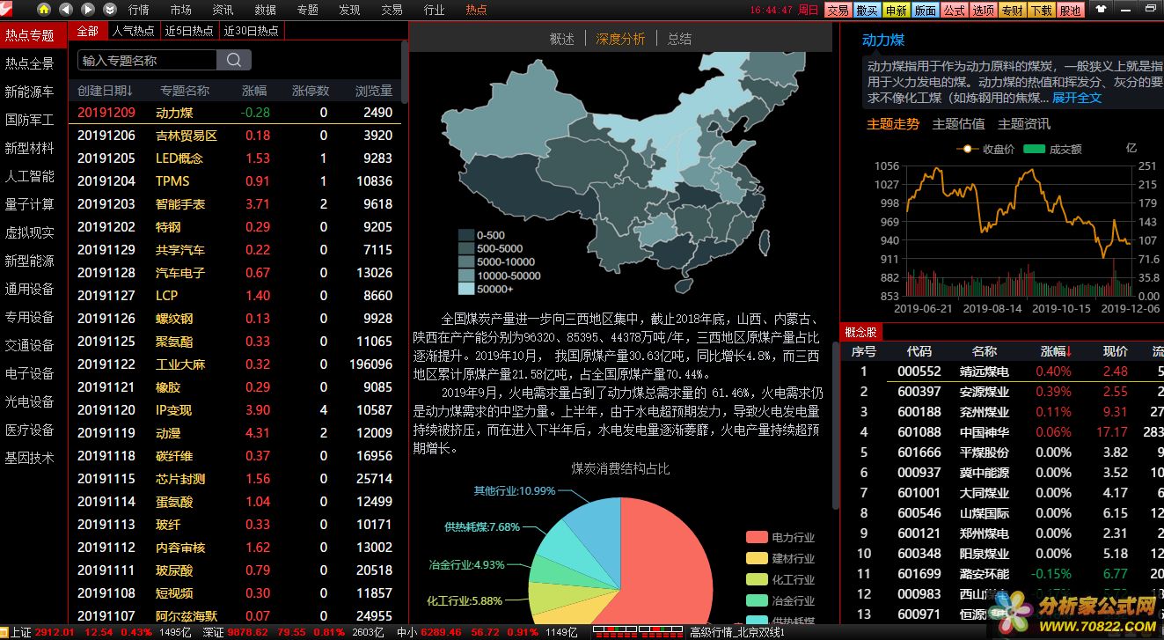The image size is (1164, 640).
Task: Click the search magnifier icon
Action: 234,60
